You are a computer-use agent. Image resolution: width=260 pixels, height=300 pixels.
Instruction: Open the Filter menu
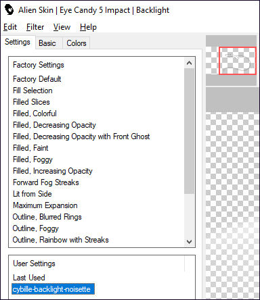(35, 27)
